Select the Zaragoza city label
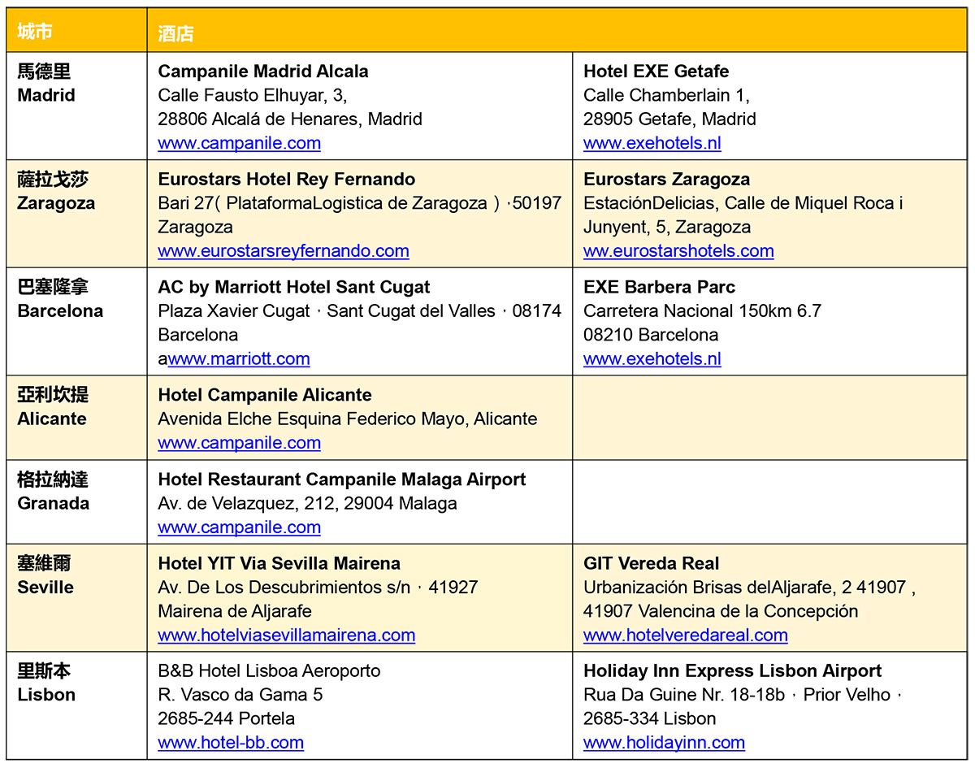Viewport: 975px width, 768px height. (56, 203)
